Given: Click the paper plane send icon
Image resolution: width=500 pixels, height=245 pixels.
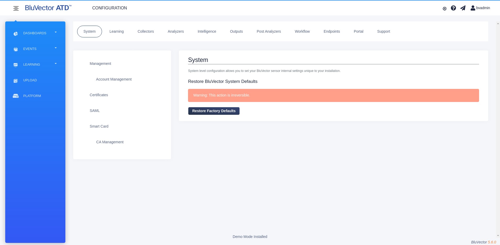Looking at the screenshot, I should coord(463,8).
